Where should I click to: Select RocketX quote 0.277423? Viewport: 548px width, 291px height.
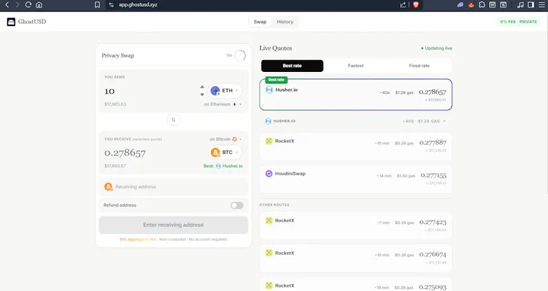coord(356,226)
